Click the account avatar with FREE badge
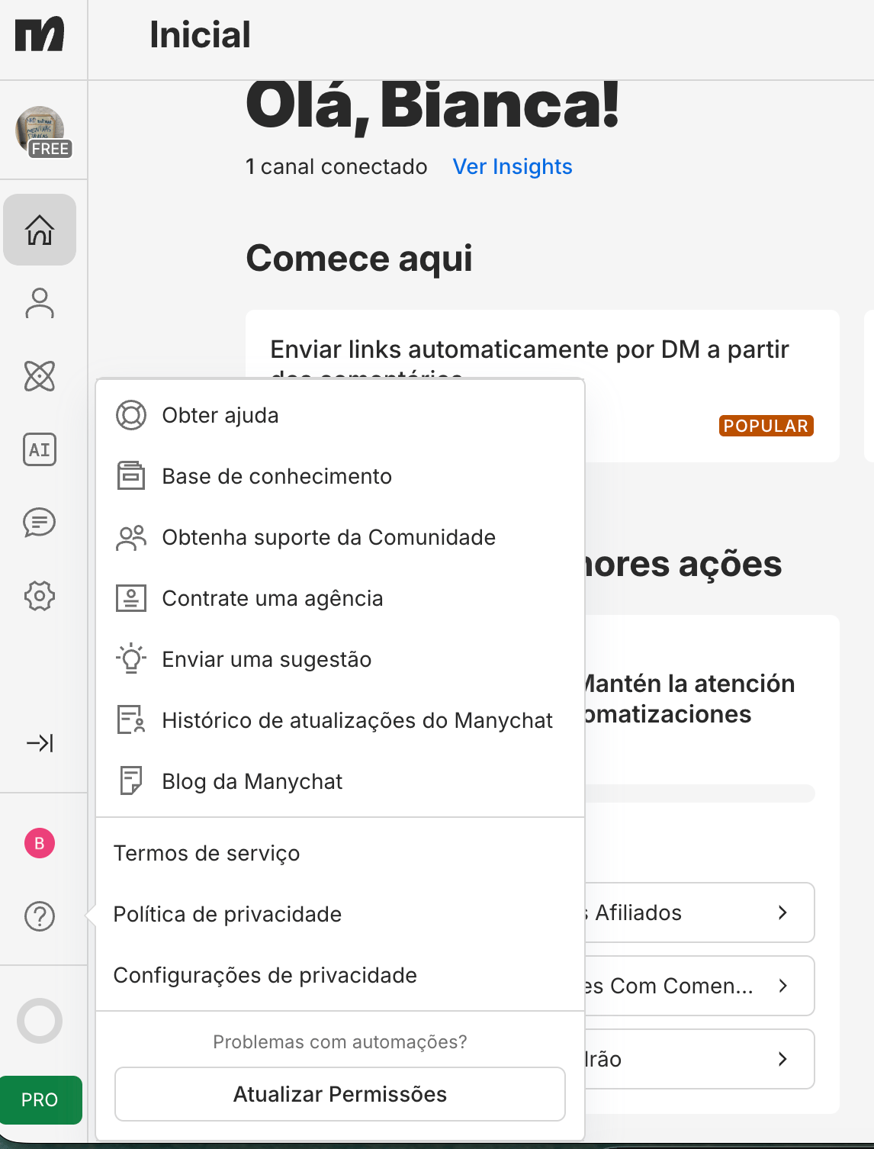Screen dimensions: 874x1149 pos(41,131)
